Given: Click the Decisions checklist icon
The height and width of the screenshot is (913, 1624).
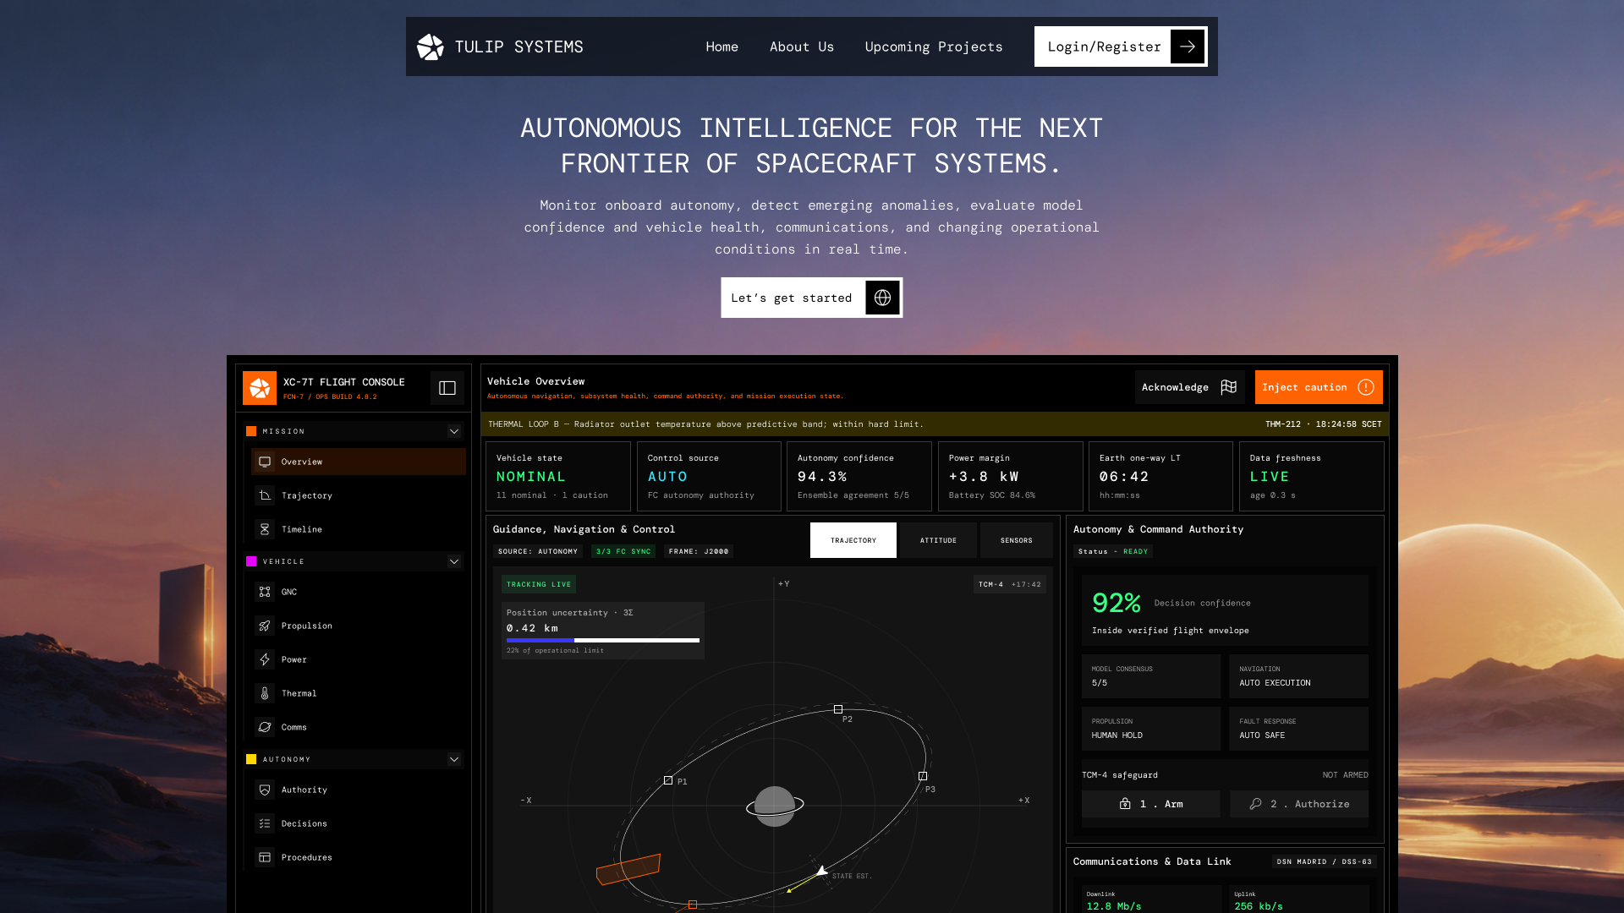Looking at the screenshot, I should 265,823.
